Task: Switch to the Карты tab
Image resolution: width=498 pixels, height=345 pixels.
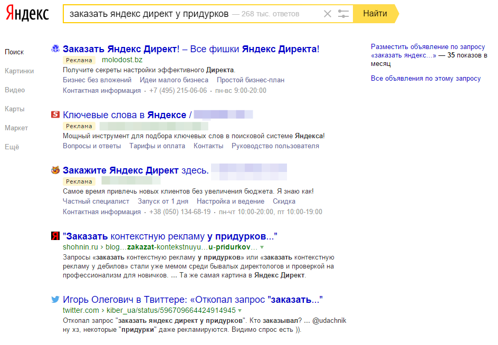Action: [x=15, y=109]
